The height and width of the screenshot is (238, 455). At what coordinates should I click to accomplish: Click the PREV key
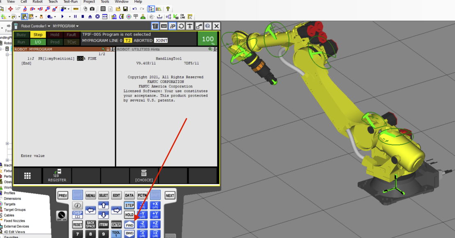tap(63, 195)
